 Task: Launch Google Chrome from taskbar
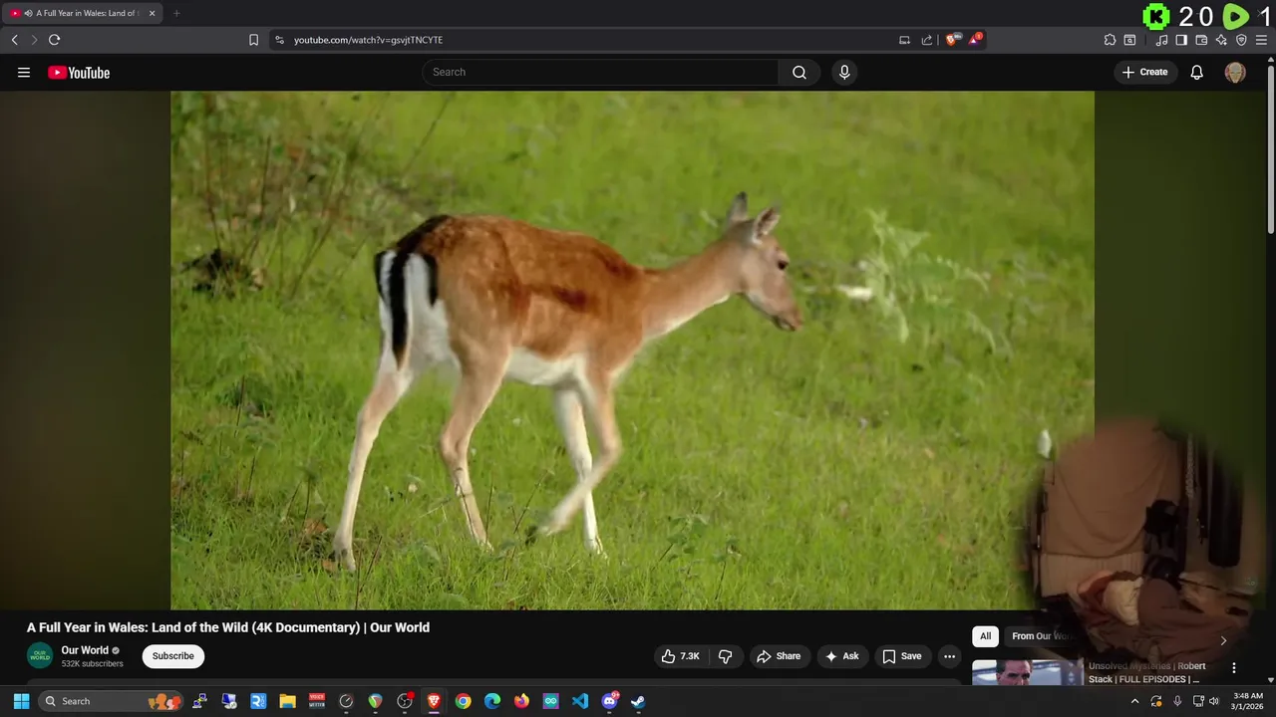[x=463, y=701]
